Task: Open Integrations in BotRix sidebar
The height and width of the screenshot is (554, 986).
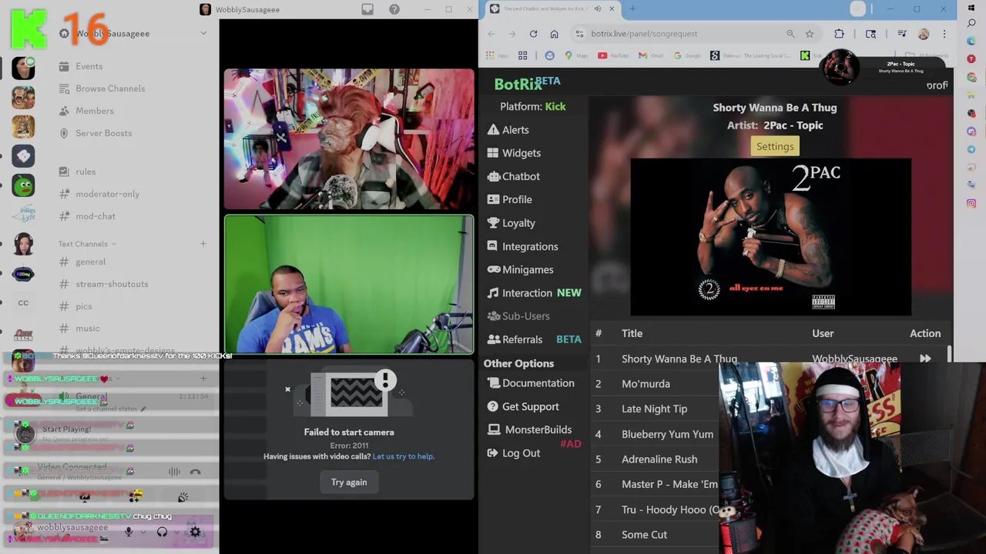Action: point(522,246)
